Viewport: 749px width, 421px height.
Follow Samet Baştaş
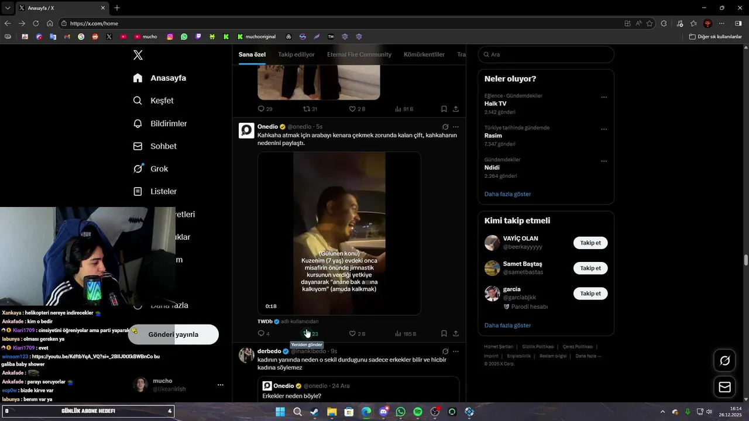click(x=590, y=268)
